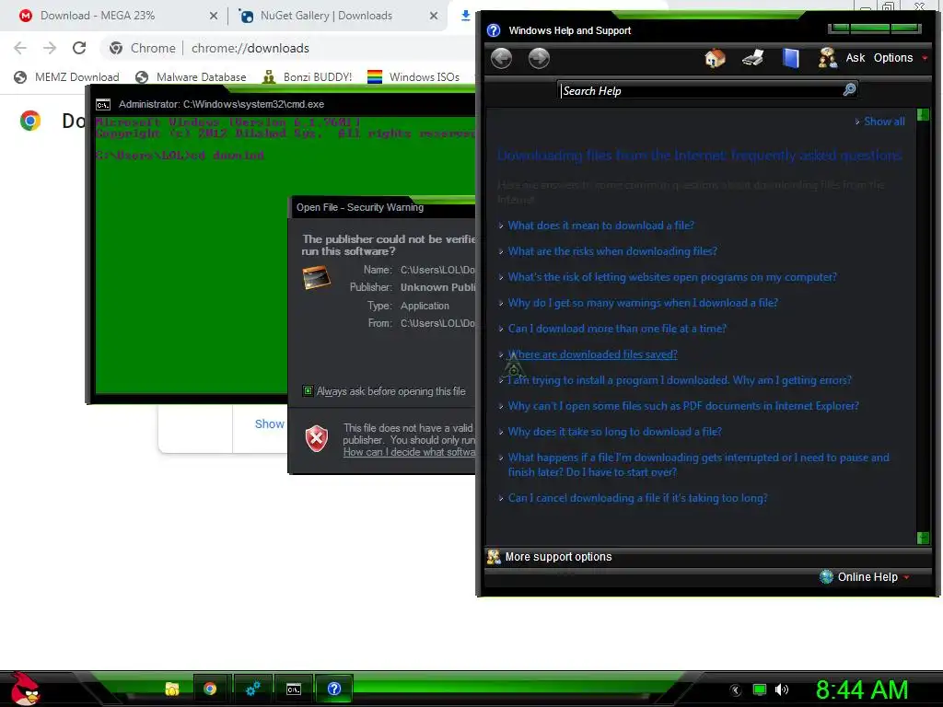Image resolution: width=943 pixels, height=707 pixels.
Task: Expand What does it mean to download a file
Action: tap(600, 226)
